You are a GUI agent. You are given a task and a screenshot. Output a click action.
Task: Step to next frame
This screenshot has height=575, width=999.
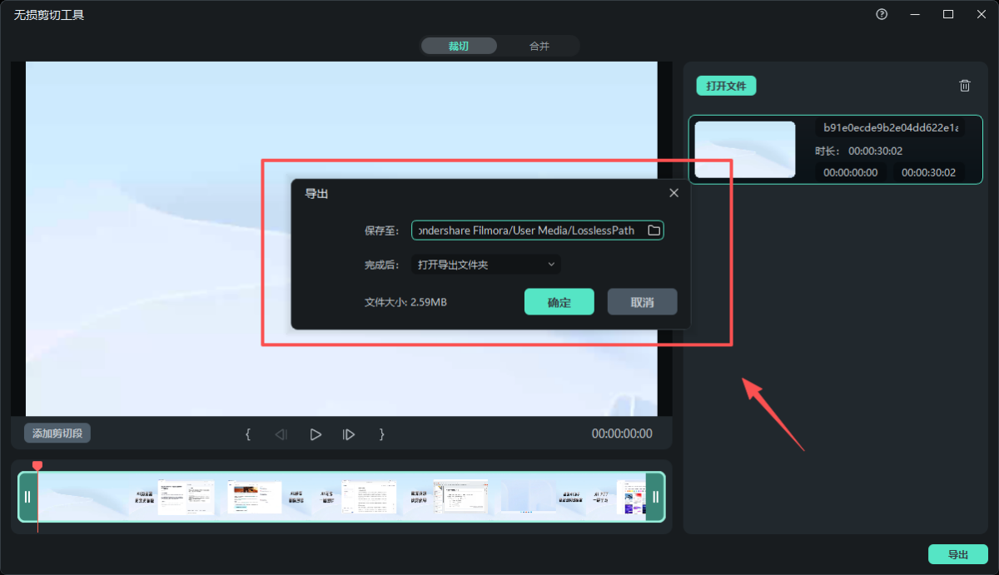coord(349,434)
